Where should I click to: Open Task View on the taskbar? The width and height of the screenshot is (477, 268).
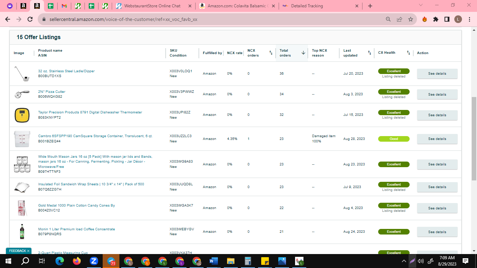42,261
